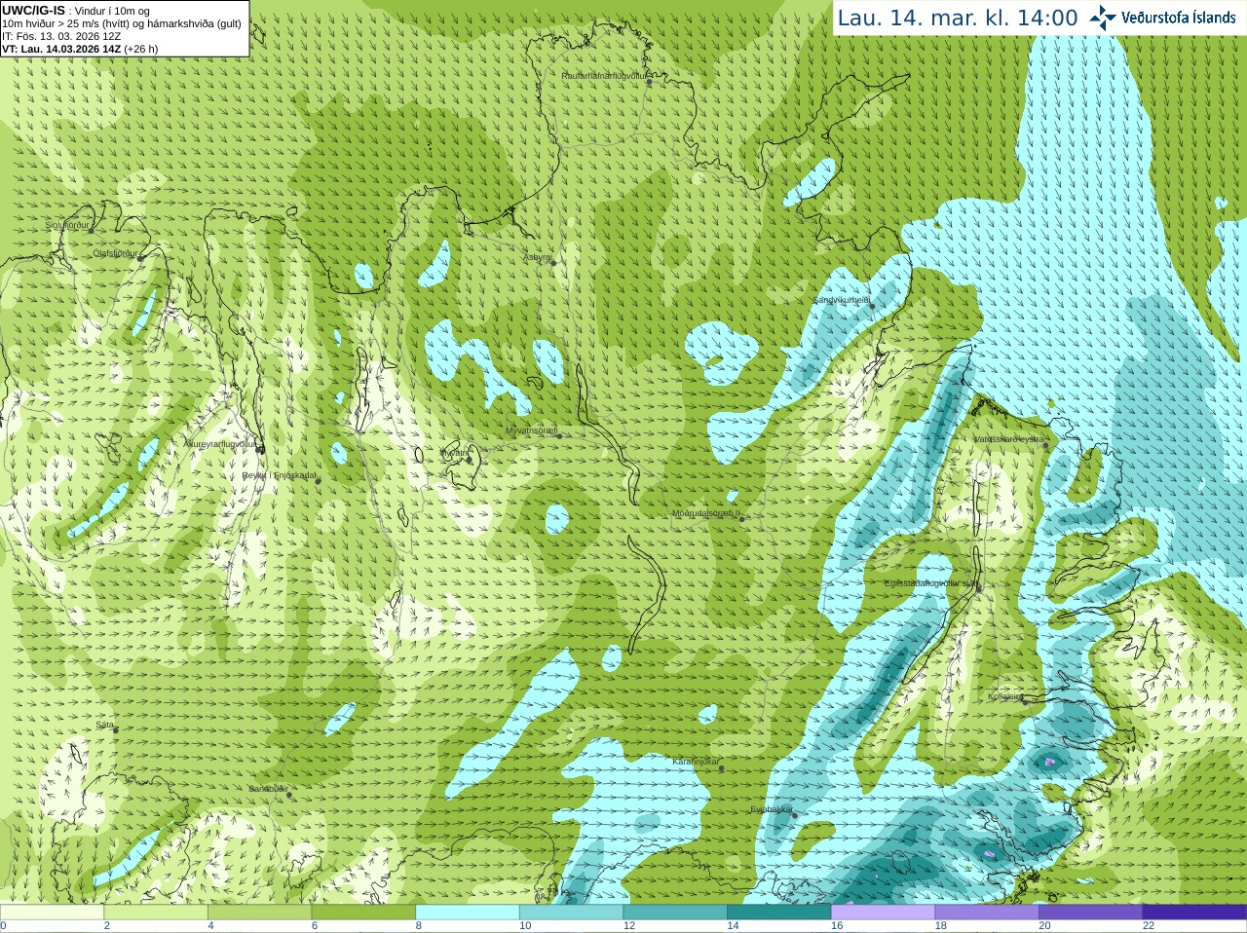Select the 'IT: Fös. 13. 03. 2026 12Z' line
1247x933 pixels.
[x=62, y=36]
